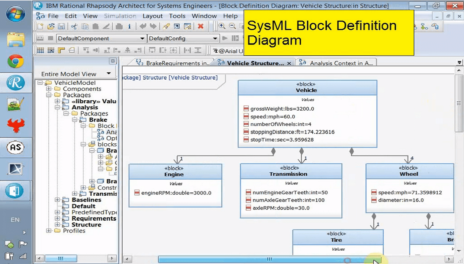Open the Window menu
The height and width of the screenshot is (264, 464).
[x=204, y=16]
